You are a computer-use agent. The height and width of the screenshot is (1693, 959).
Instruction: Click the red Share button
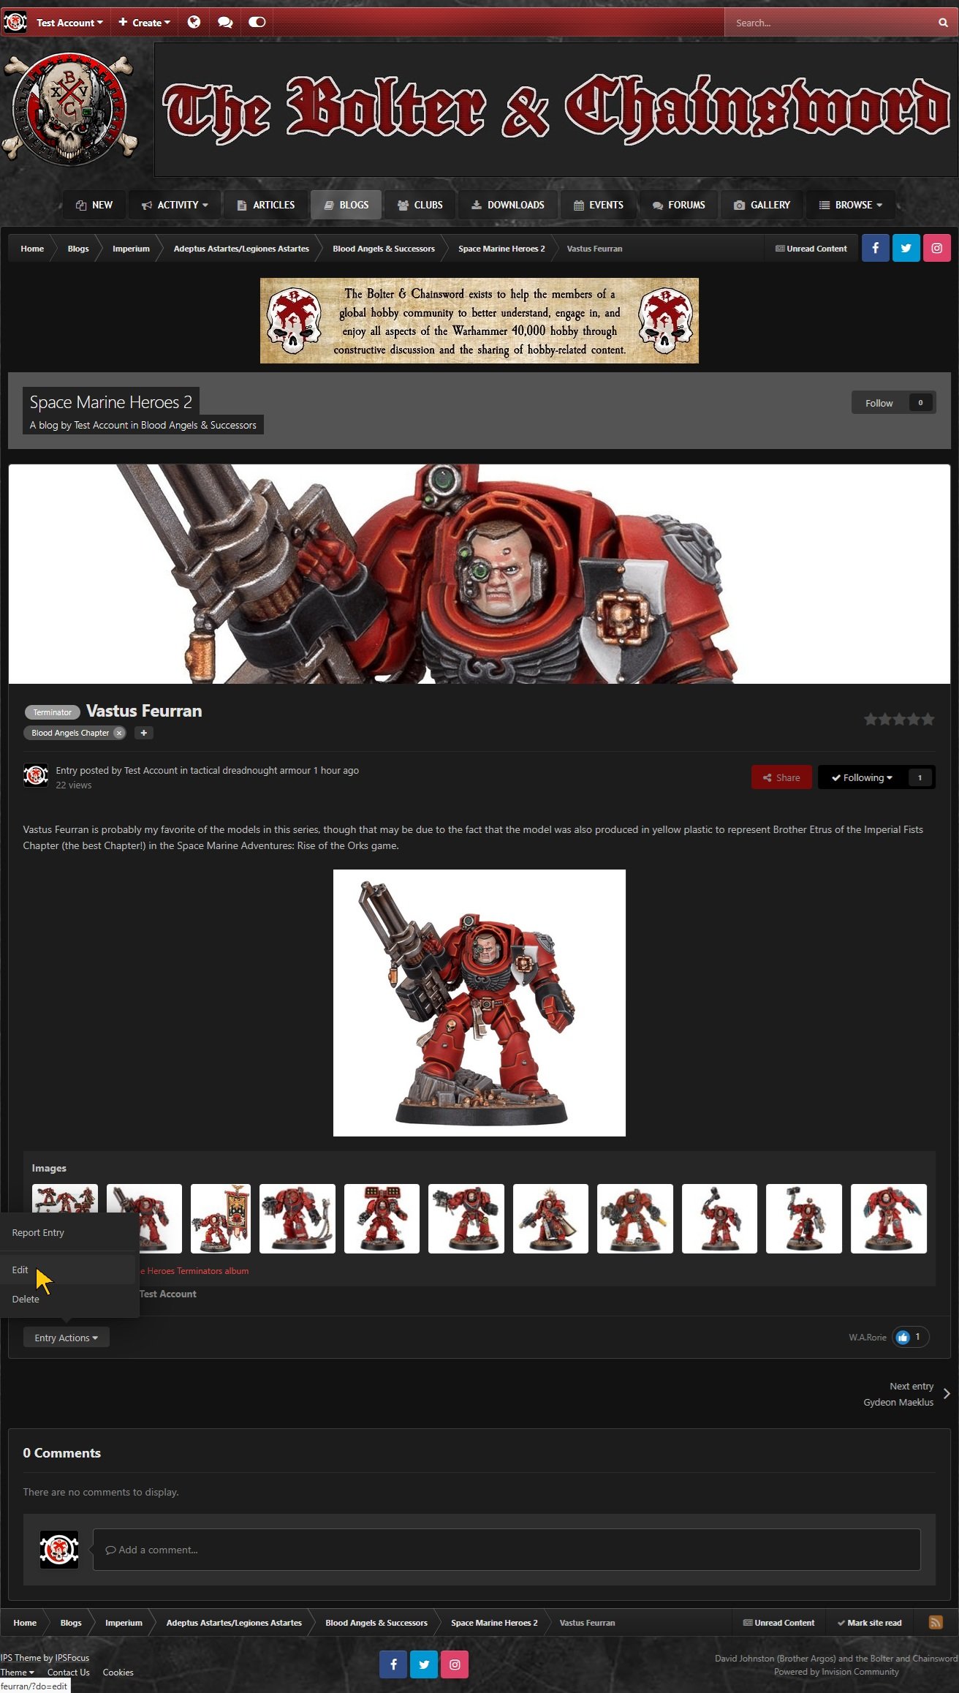coord(781,777)
